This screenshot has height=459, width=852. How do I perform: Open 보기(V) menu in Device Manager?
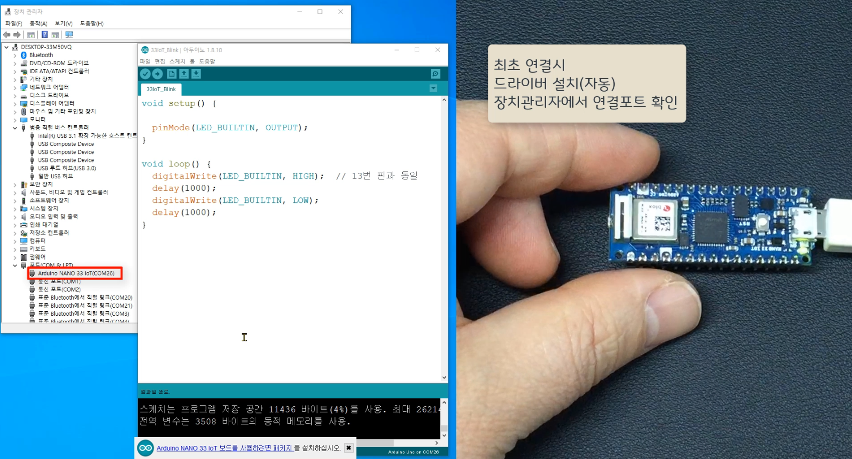(x=64, y=24)
